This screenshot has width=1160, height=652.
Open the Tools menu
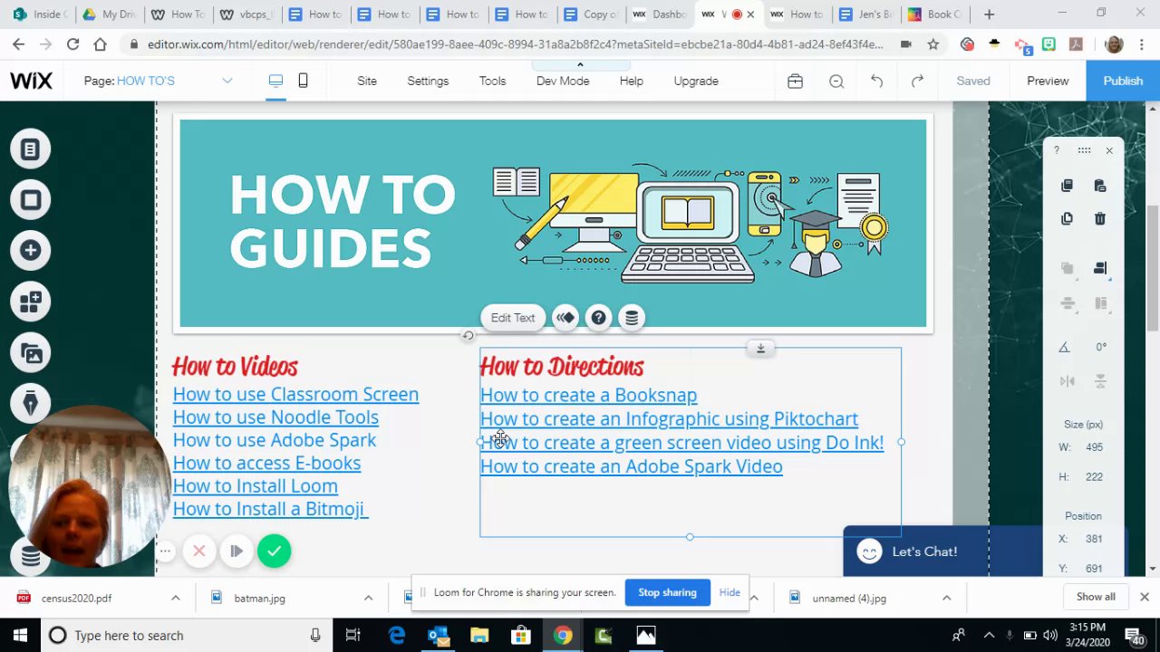493,81
